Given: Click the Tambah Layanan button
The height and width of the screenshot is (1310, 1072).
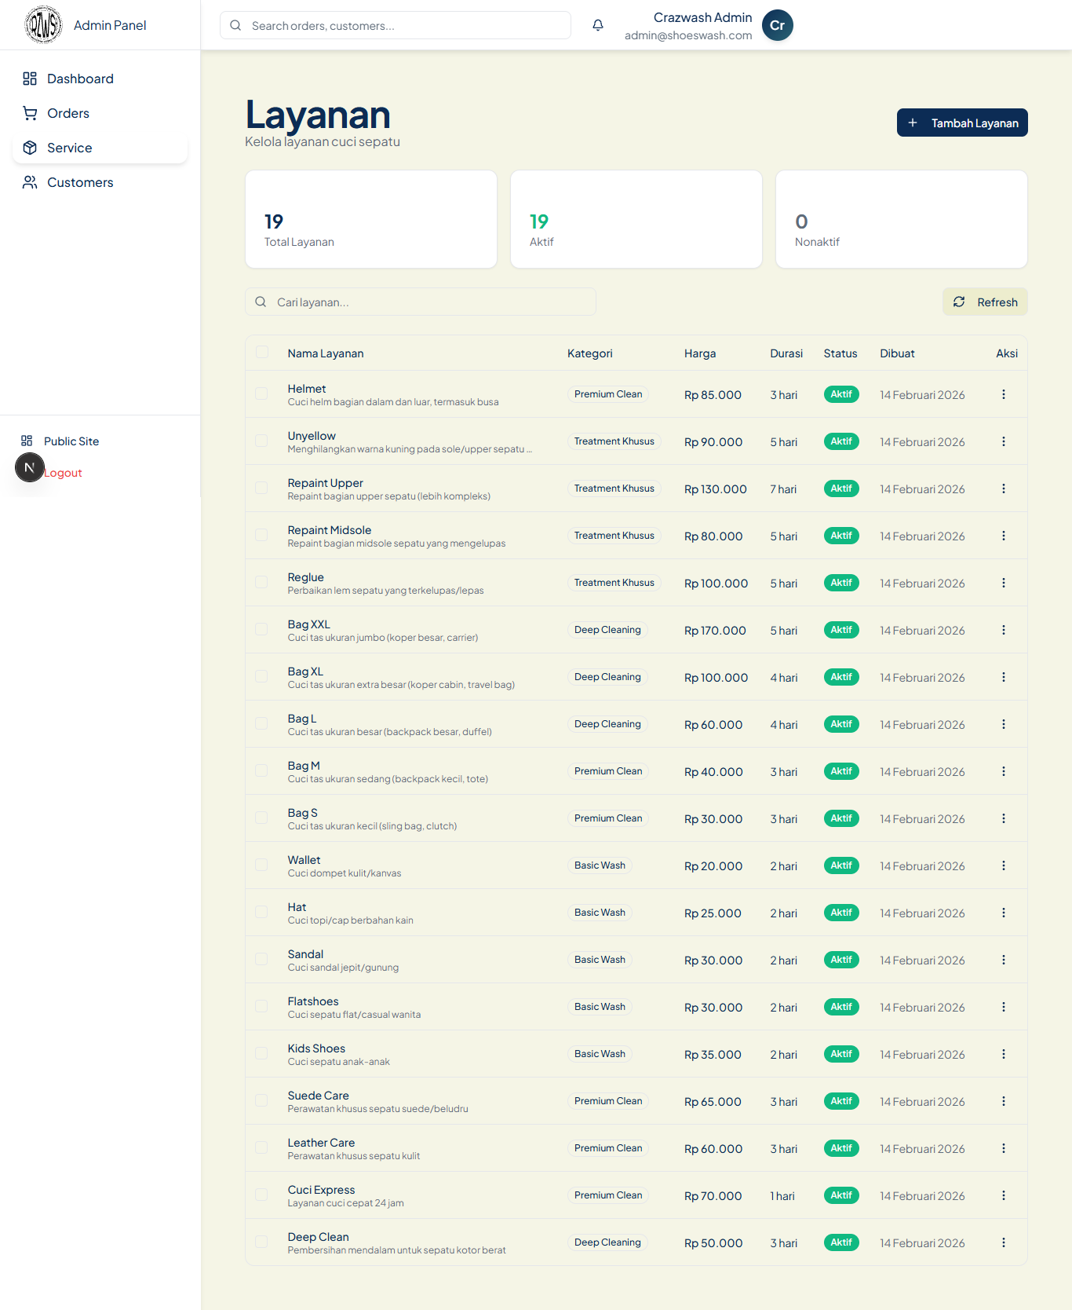Looking at the screenshot, I should pos(962,123).
